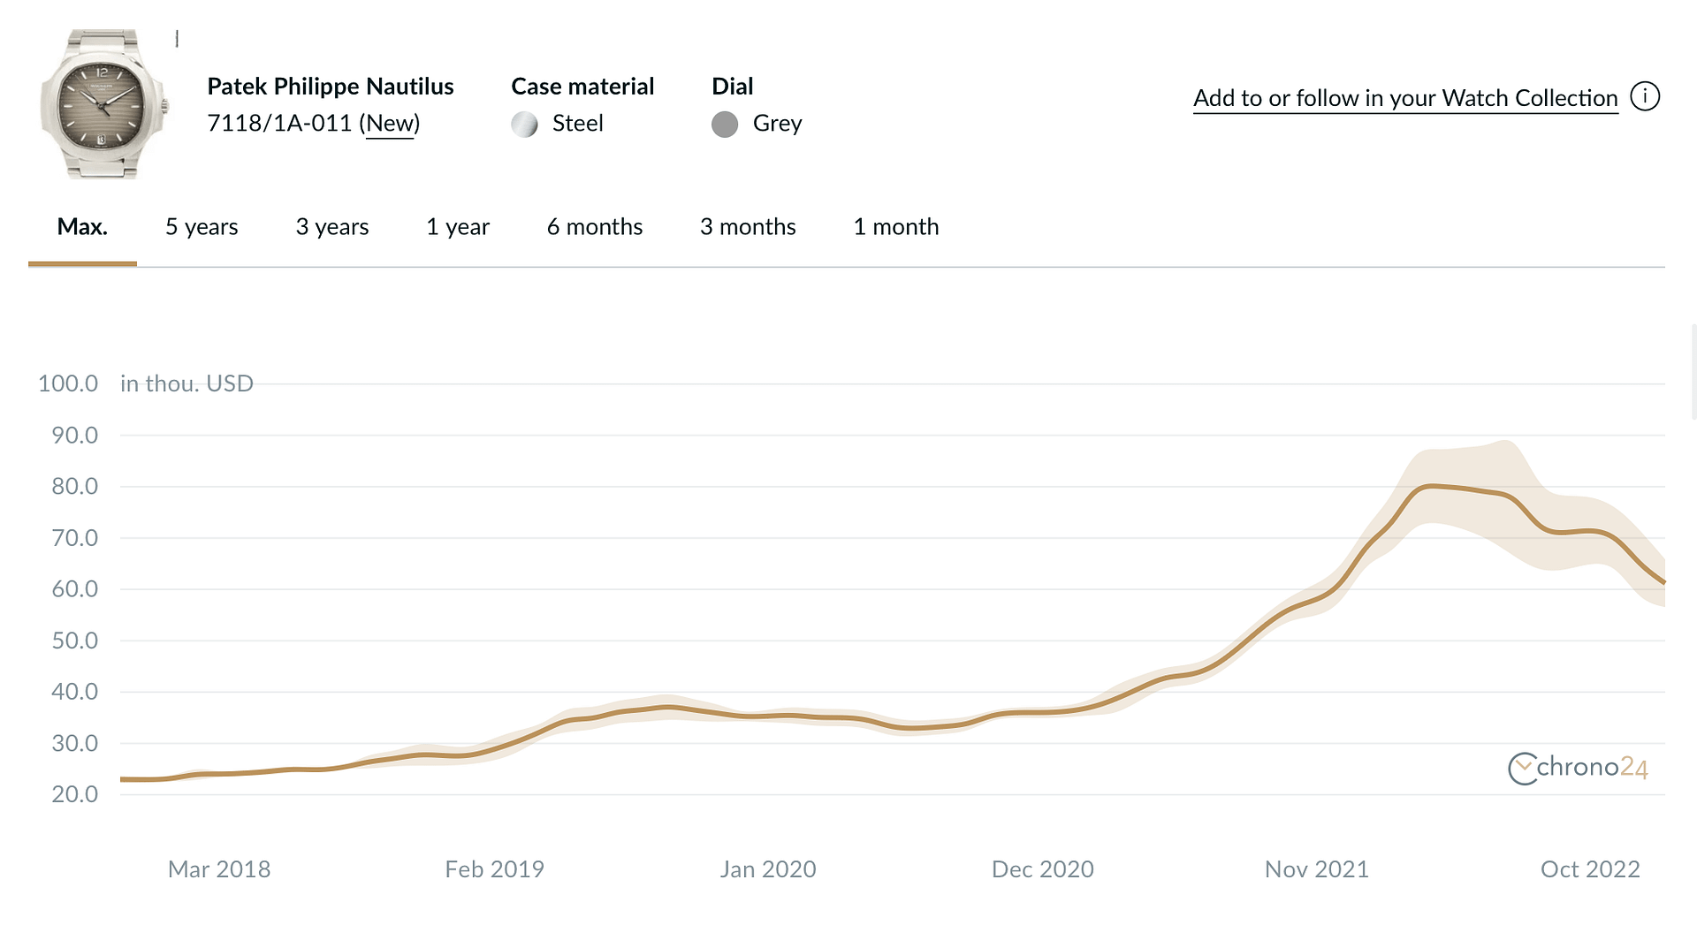Select the 3 months tab

click(x=748, y=227)
